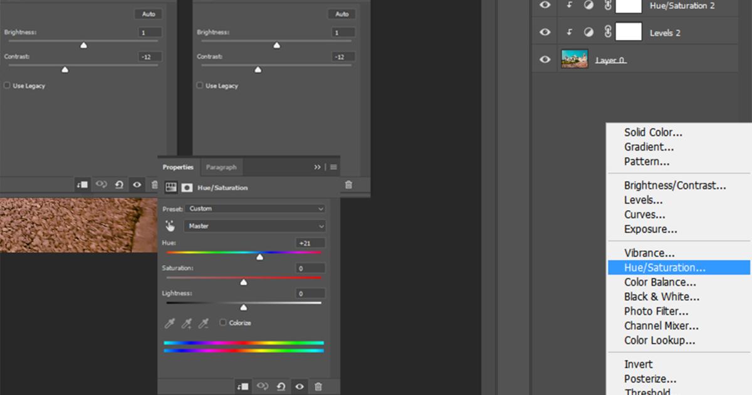The width and height of the screenshot is (752, 395).
Task: Enable Use Legacy in right Brightness panel
Action: click(200, 85)
